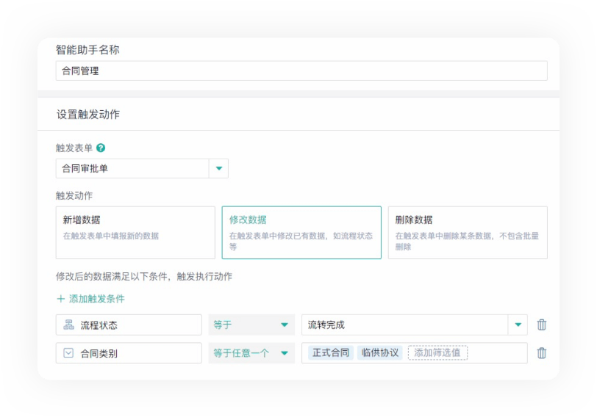Click the 智能助手名称 input containing 合同管理
The image size is (597, 417).
[x=301, y=71]
